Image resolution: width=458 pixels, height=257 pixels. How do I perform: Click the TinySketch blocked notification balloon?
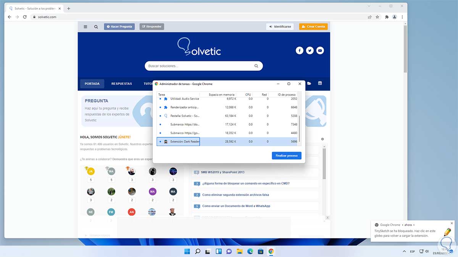tap(413, 231)
